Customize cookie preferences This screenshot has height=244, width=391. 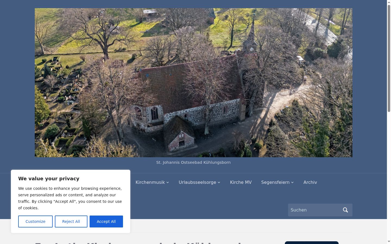click(x=35, y=221)
